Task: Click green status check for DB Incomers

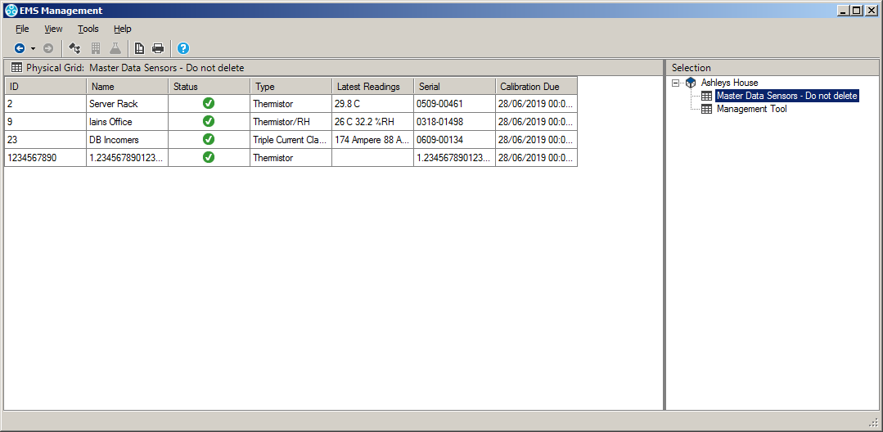Action: (x=209, y=139)
